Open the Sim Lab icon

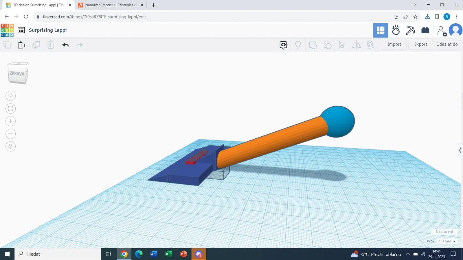396,30
